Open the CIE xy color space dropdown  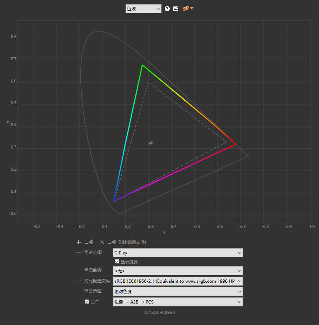[x=178, y=253]
